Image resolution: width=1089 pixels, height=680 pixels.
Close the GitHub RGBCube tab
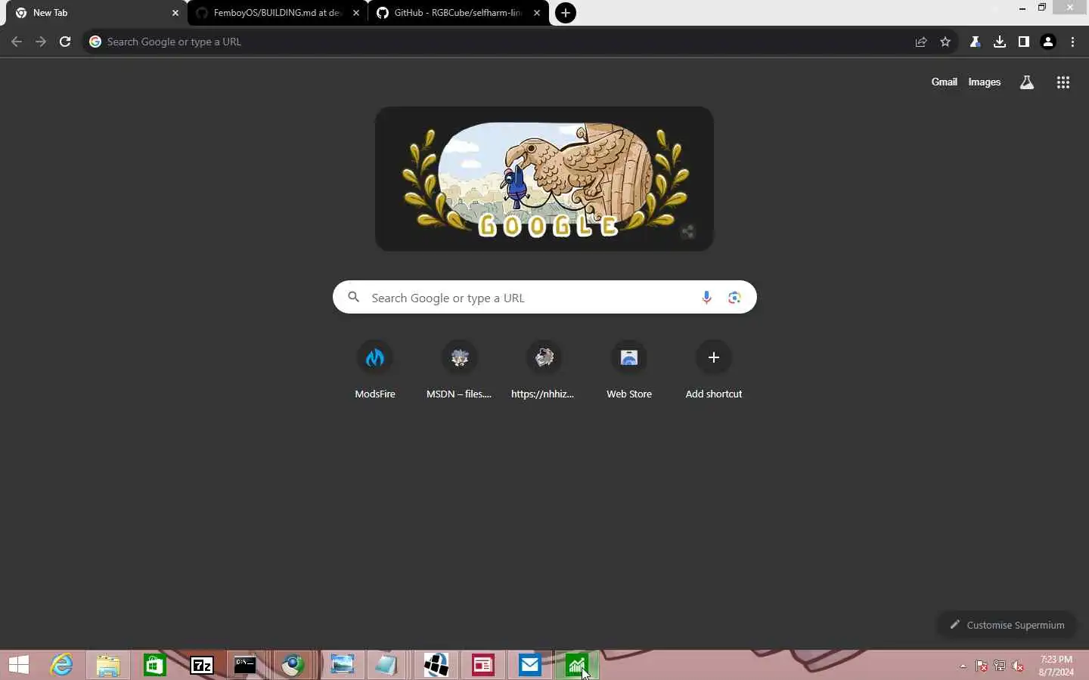pyautogui.click(x=537, y=13)
